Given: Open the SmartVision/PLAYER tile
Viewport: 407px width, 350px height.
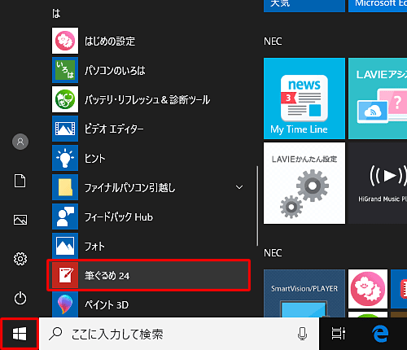Looking at the screenshot, I should coord(304,293).
